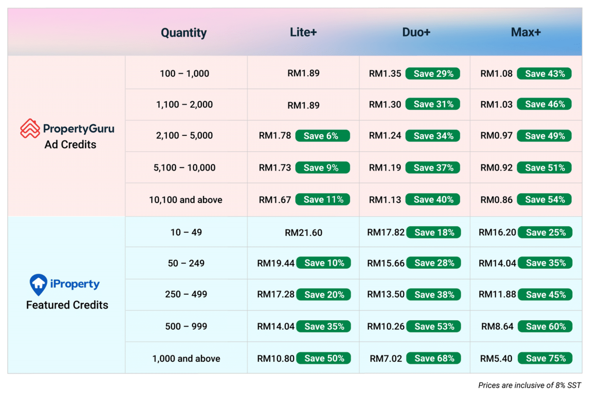Image resolution: width=589 pixels, height=396 pixels.
Task: Click the Save 29% badge
Action: (433, 74)
